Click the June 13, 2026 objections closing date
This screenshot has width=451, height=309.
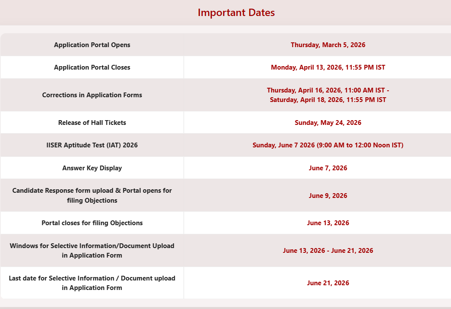pyautogui.click(x=328, y=223)
